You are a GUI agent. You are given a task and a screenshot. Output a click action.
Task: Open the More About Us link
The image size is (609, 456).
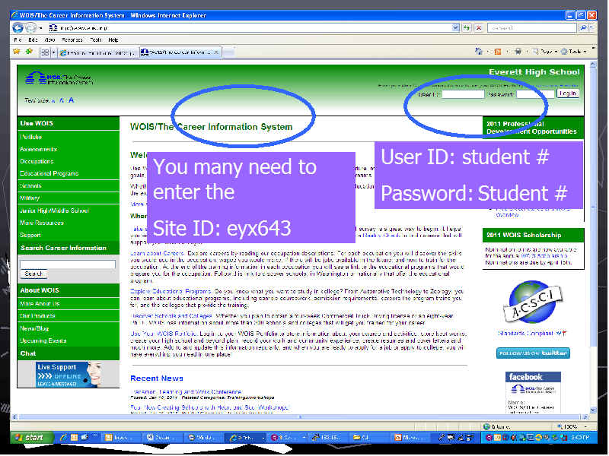coord(40,303)
